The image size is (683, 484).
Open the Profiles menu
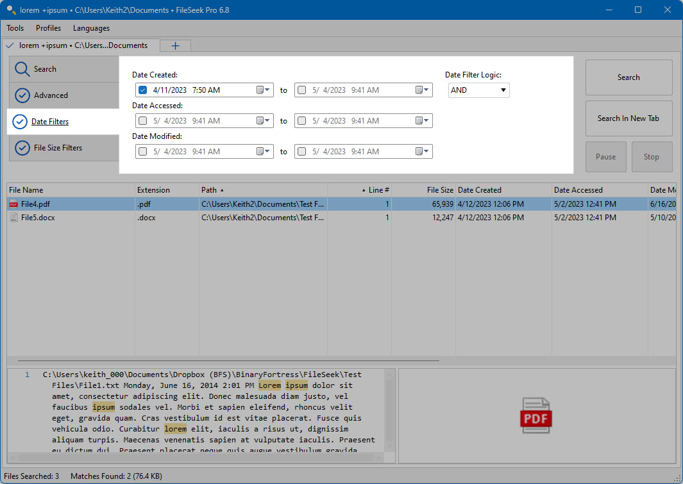[48, 28]
